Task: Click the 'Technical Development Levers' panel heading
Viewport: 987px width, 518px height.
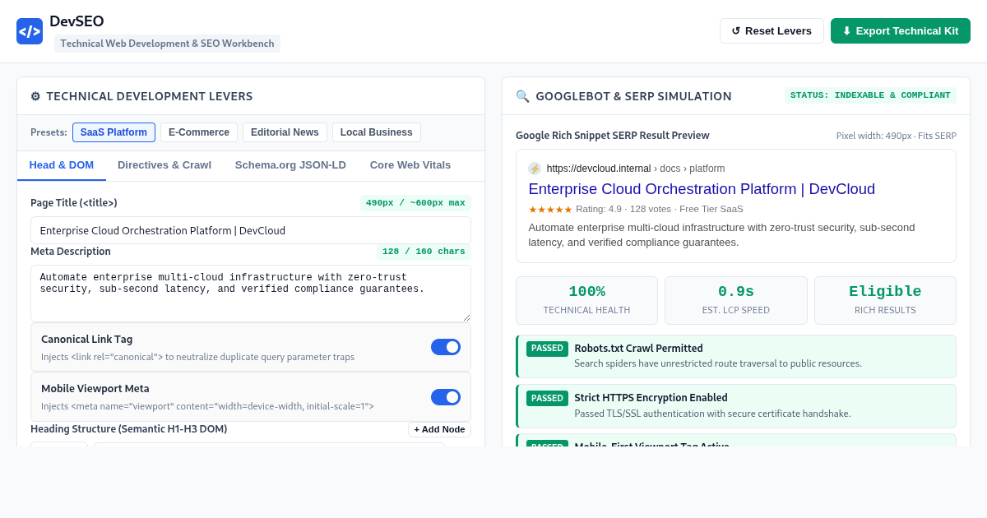Action: click(x=150, y=96)
